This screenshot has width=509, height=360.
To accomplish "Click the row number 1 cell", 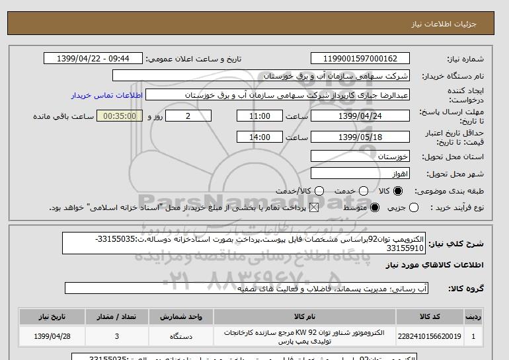I will point(473,336).
